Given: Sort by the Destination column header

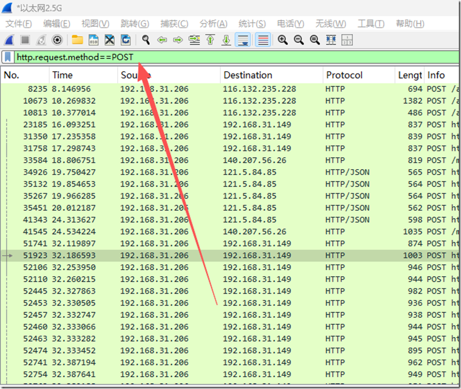Looking at the screenshot, I should 272,75.
